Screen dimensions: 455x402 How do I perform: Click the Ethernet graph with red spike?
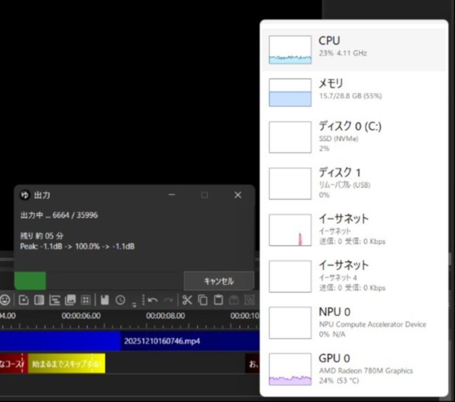(x=290, y=230)
